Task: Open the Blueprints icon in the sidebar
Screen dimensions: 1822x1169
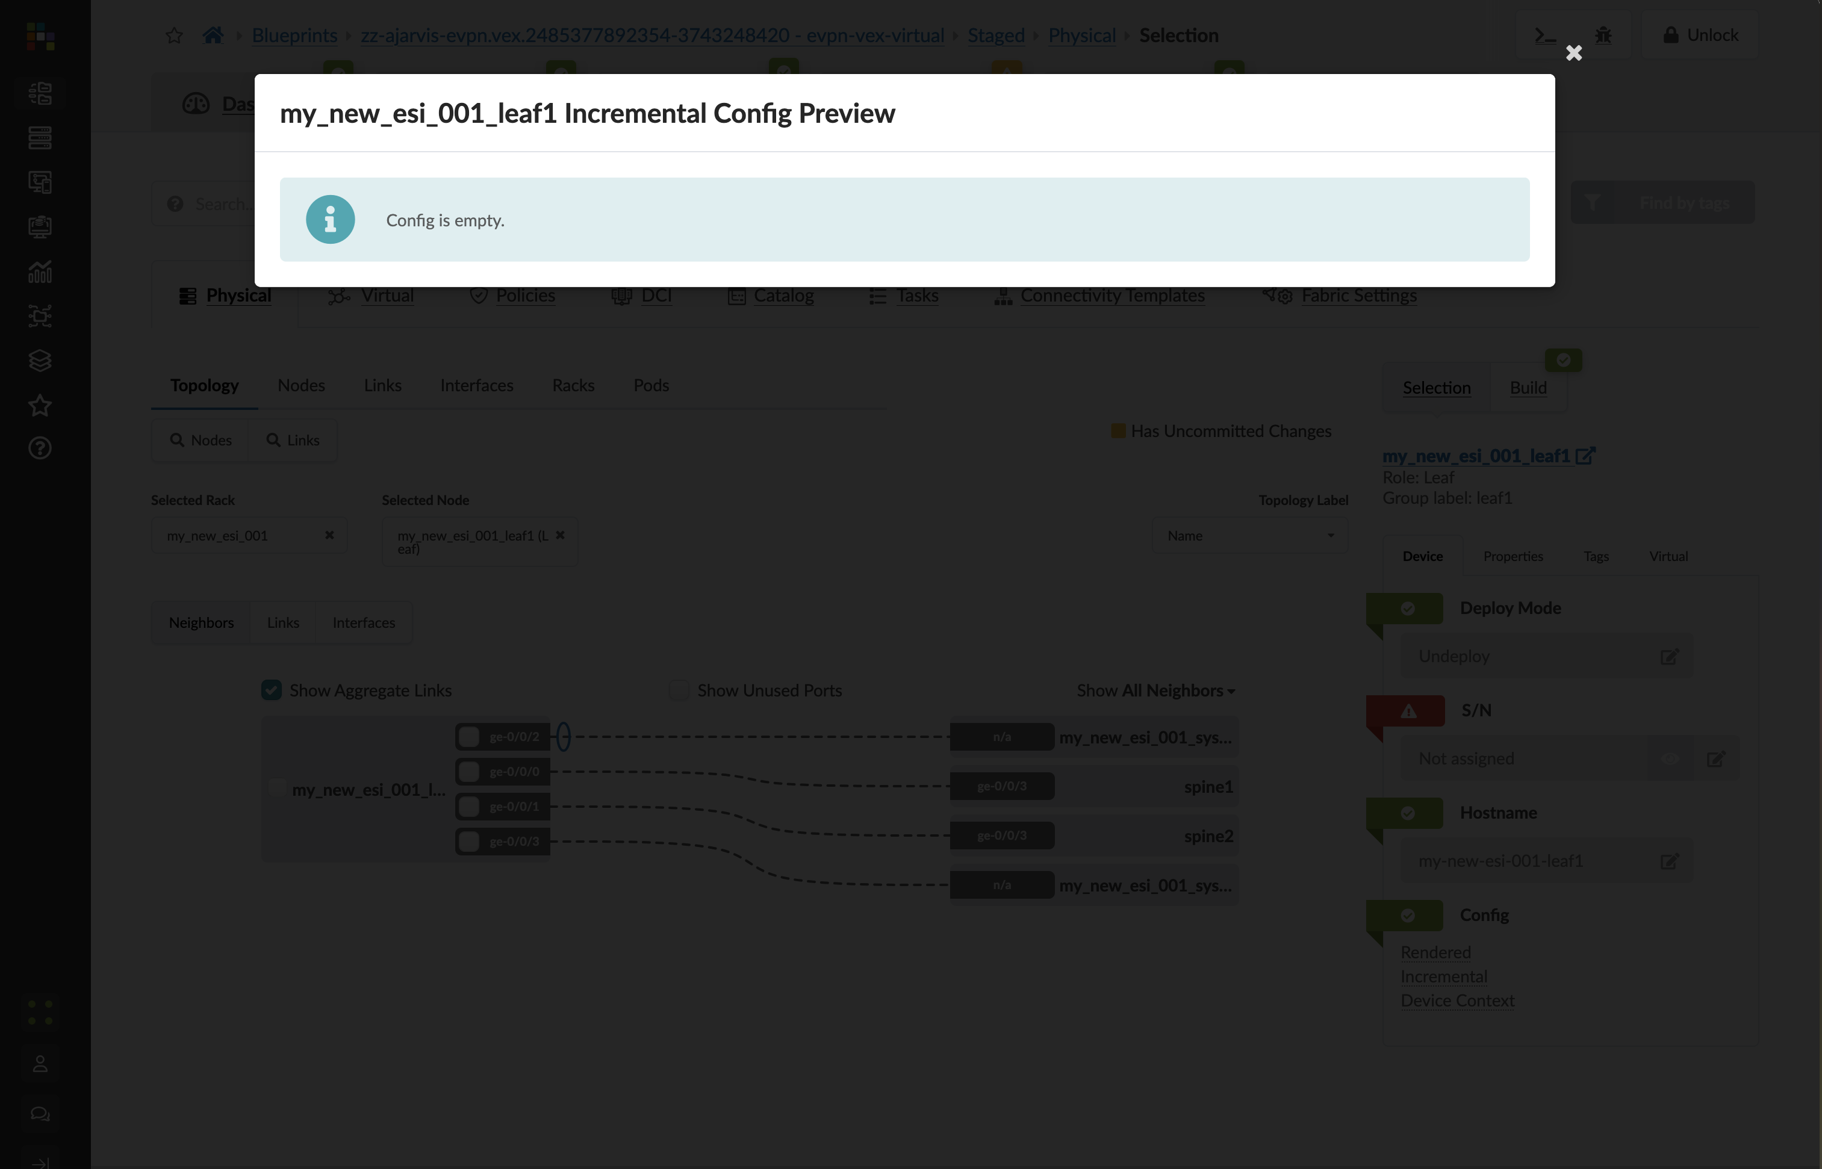Action: click(x=40, y=93)
